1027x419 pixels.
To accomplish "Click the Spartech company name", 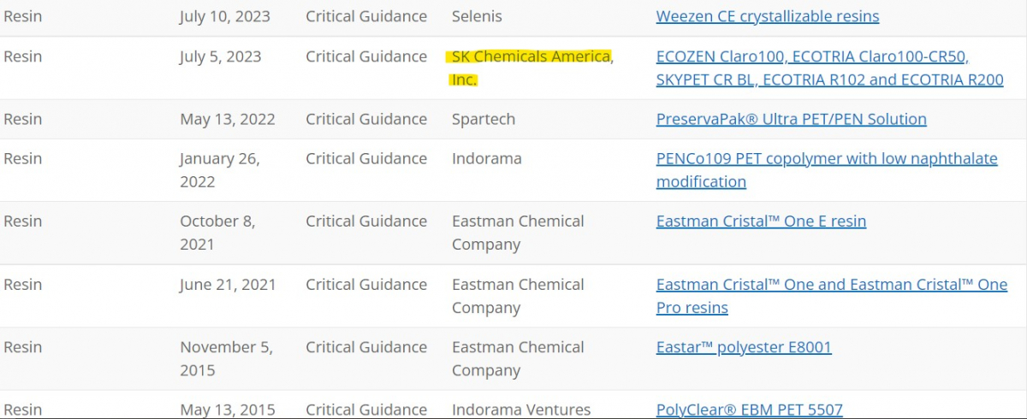I will tap(483, 120).
